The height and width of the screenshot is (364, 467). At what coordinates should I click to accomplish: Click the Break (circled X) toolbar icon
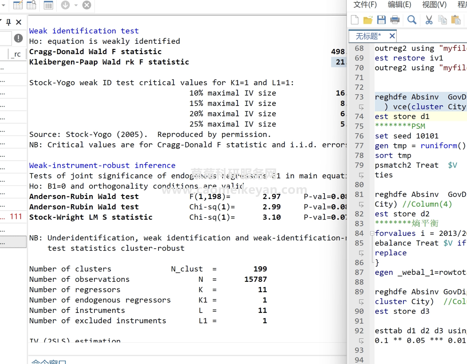coord(87,5)
